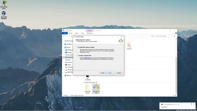
Task: Open Music in the sidebar
Action: [68, 60]
